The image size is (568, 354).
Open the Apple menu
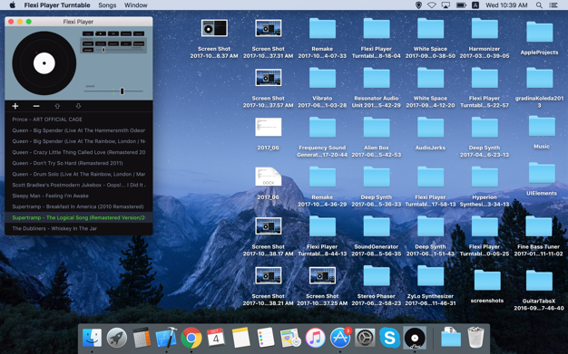[13, 5]
